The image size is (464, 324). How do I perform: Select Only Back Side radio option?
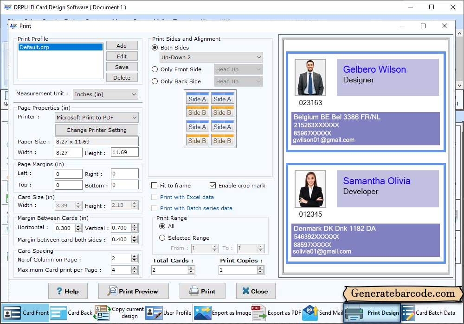coord(155,81)
